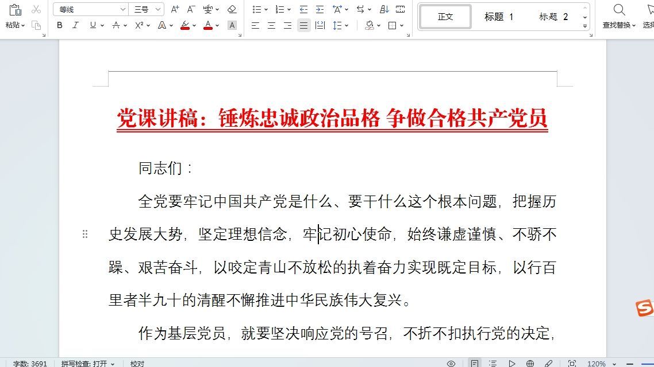Screen dimensions: 654x367
Task: Align text left
Action: (x=255, y=25)
